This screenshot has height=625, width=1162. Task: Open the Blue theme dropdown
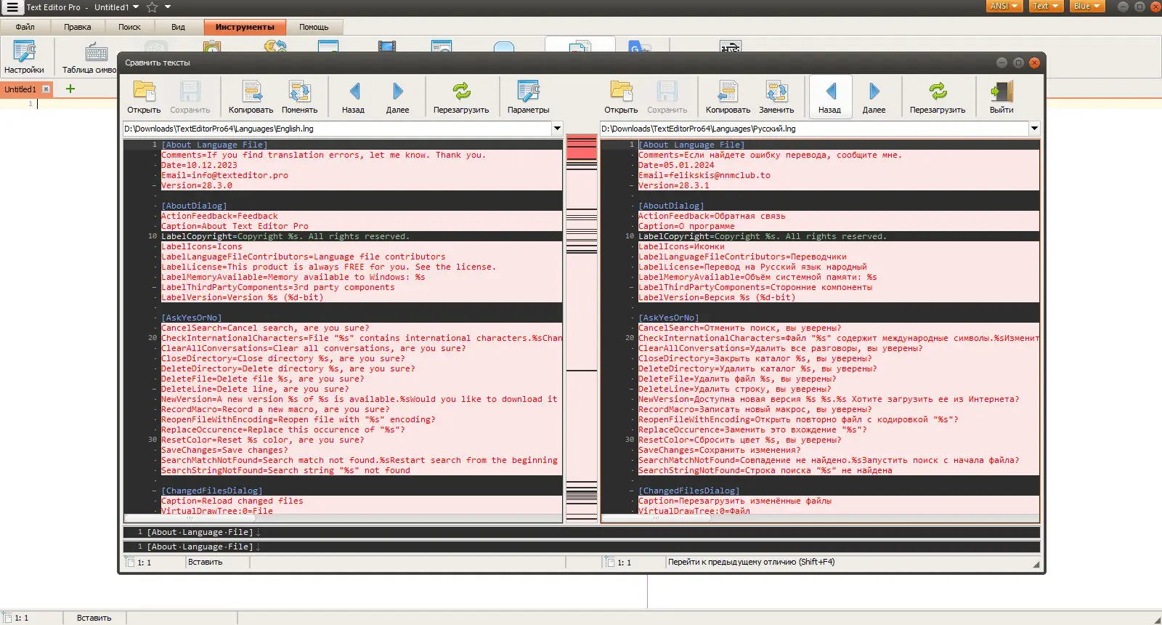tap(1086, 7)
